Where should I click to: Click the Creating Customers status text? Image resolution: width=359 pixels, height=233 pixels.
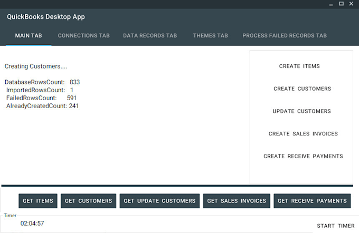[x=36, y=66]
